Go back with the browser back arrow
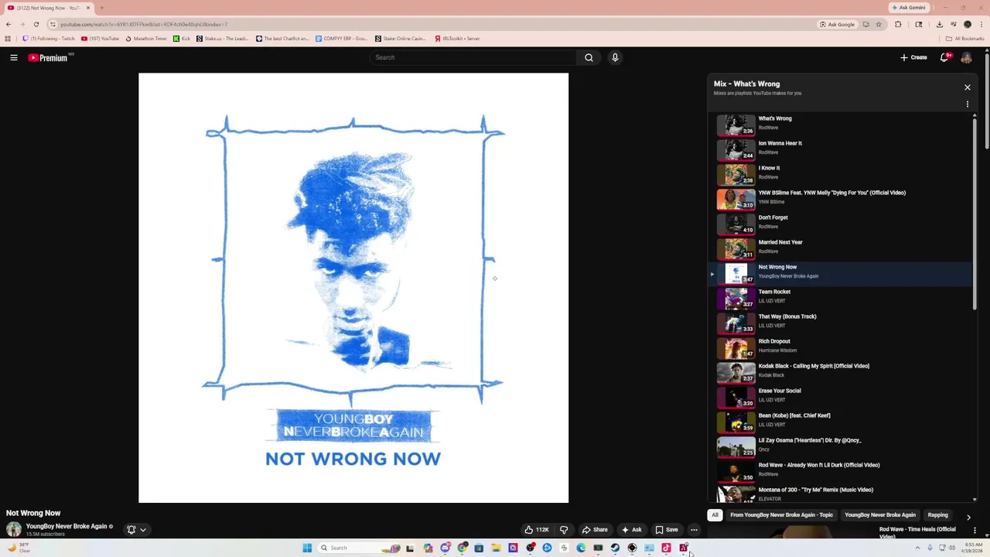The width and height of the screenshot is (990, 557). click(x=9, y=24)
